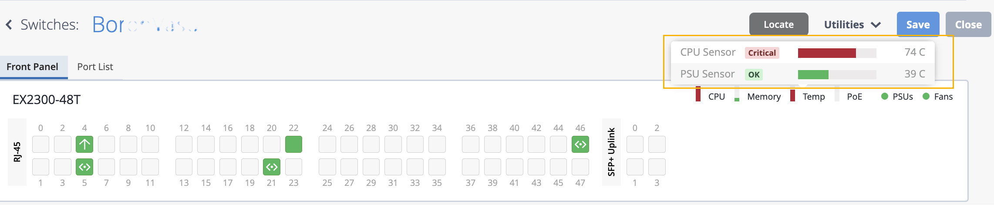Select SFP+ Uplink port 0
The height and width of the screenshot is (205, 994).
(x=635, y=145)
